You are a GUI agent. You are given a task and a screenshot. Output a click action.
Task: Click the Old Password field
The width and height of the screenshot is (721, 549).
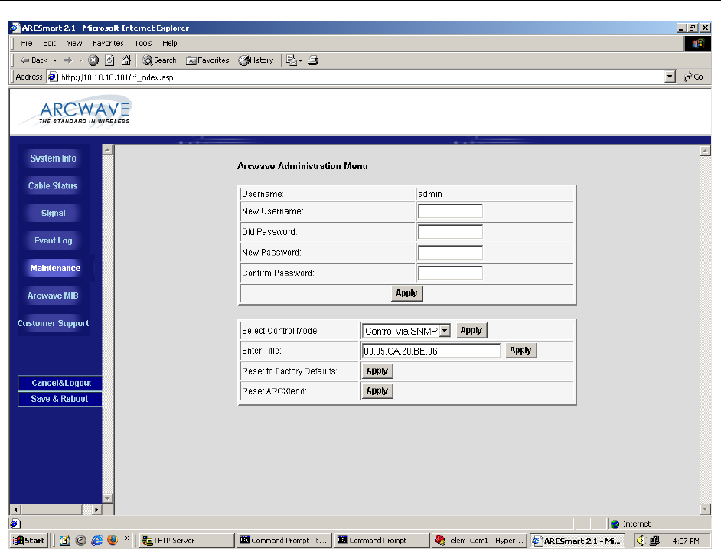450,232
